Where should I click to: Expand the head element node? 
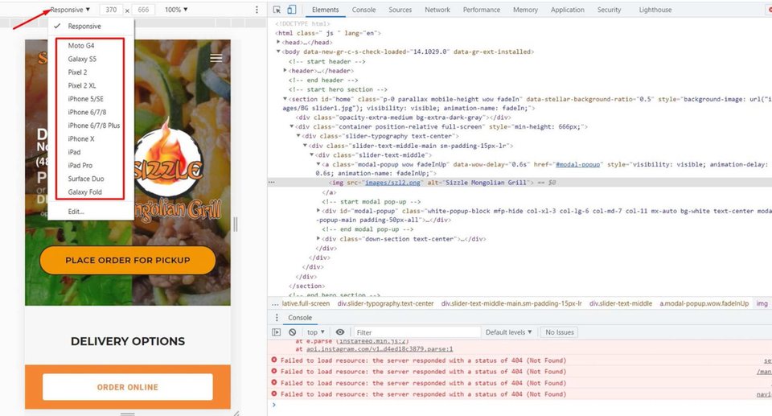tap(279, 43)
